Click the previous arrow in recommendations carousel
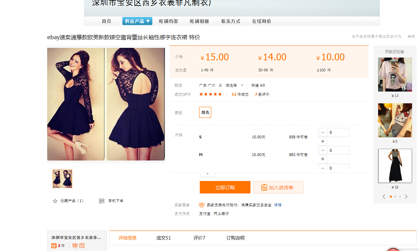 (384, 197)
